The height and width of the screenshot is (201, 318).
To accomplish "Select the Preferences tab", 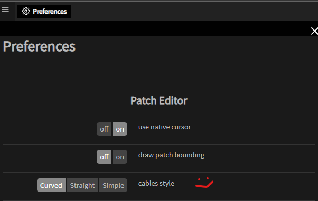I will click(x=44, y=12).
